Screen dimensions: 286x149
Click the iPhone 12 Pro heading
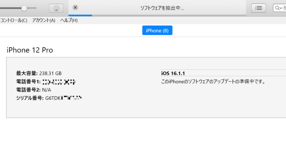(x=30, y=50)
